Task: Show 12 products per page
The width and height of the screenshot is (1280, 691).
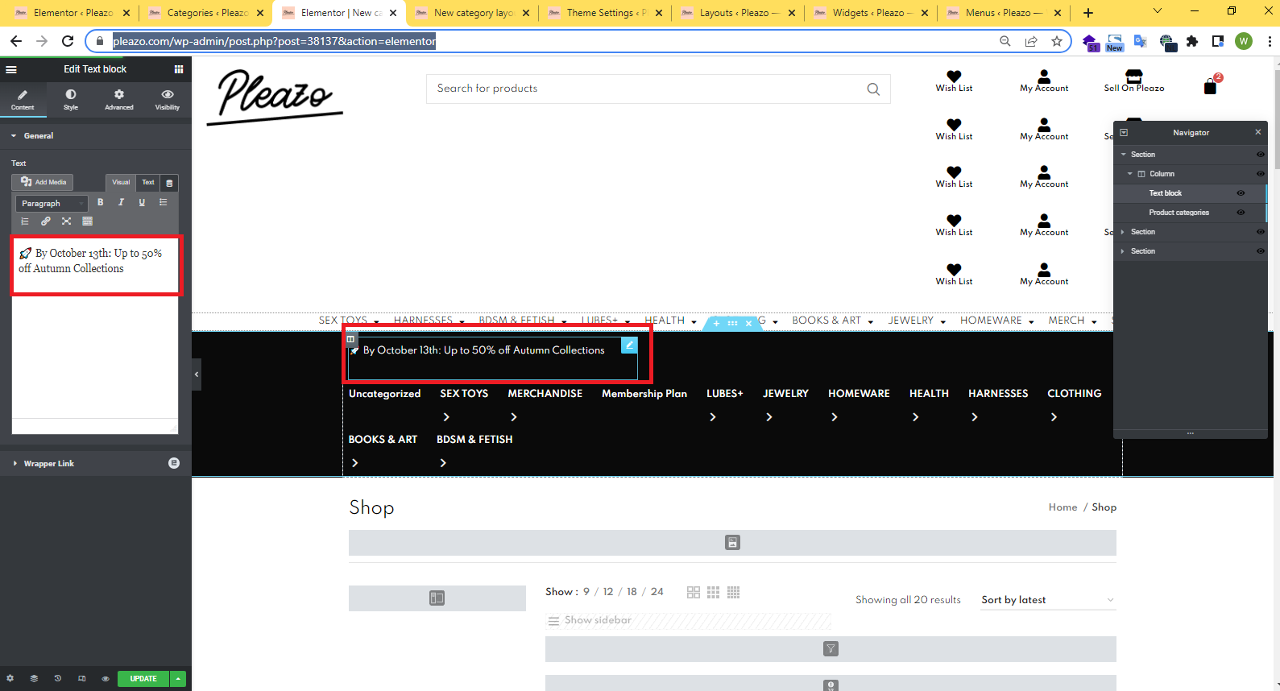Action: coord(608,592)
